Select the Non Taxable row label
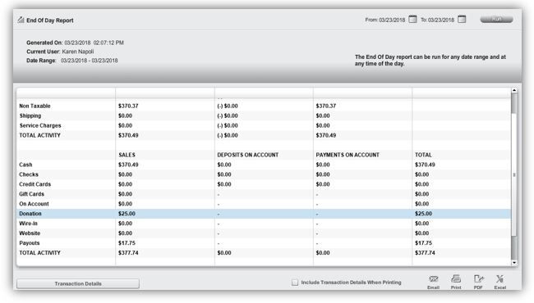This screenshot has height=303, width=534. coord(35,106)
